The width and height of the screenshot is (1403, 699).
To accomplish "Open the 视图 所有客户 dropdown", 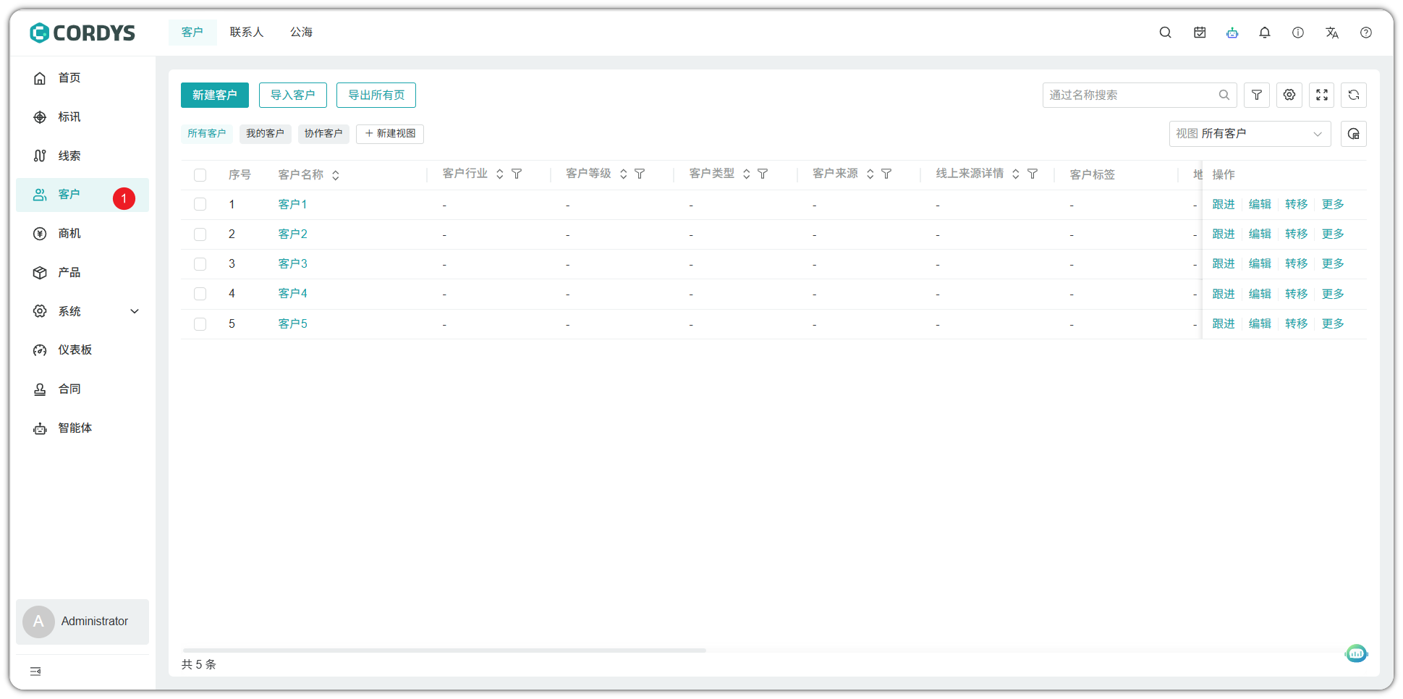I will pos(1249,134).
